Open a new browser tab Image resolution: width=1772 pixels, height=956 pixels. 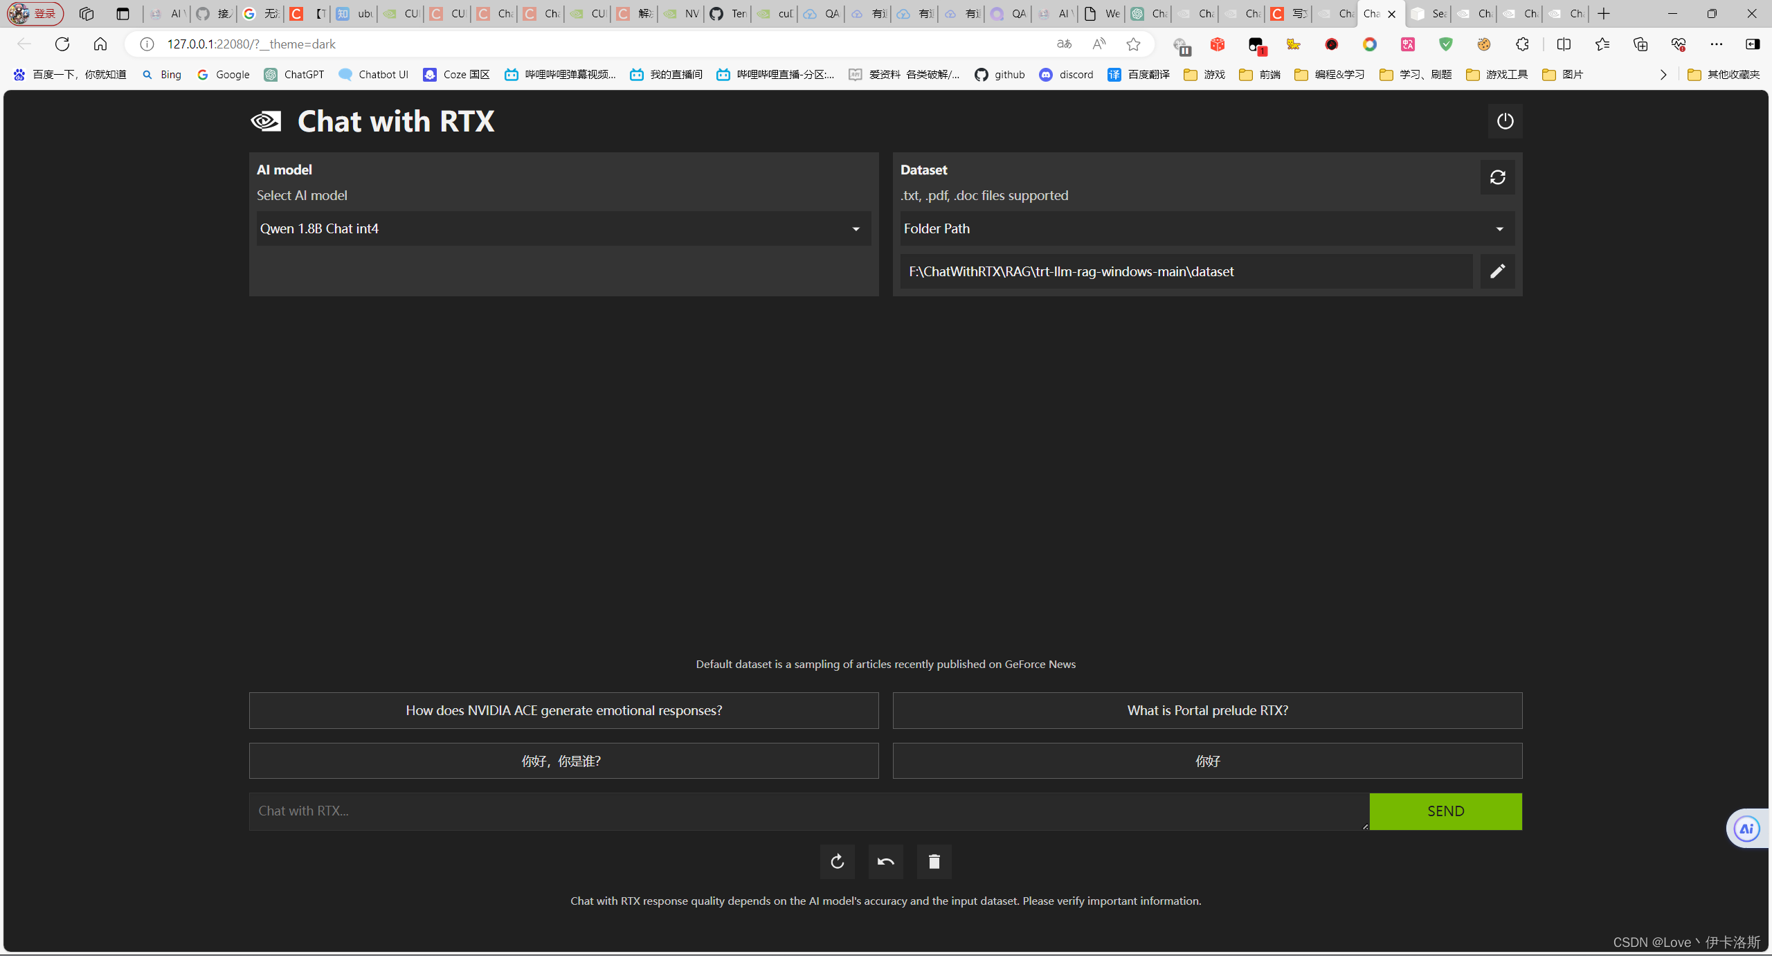pyautogui.click(x=1604, y=14)
